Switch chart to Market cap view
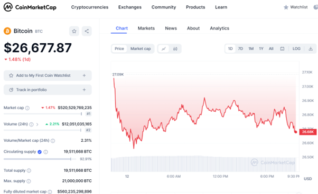 (x=141, y=48)
